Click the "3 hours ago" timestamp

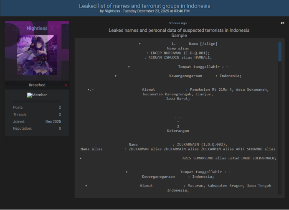pos(177,23)
